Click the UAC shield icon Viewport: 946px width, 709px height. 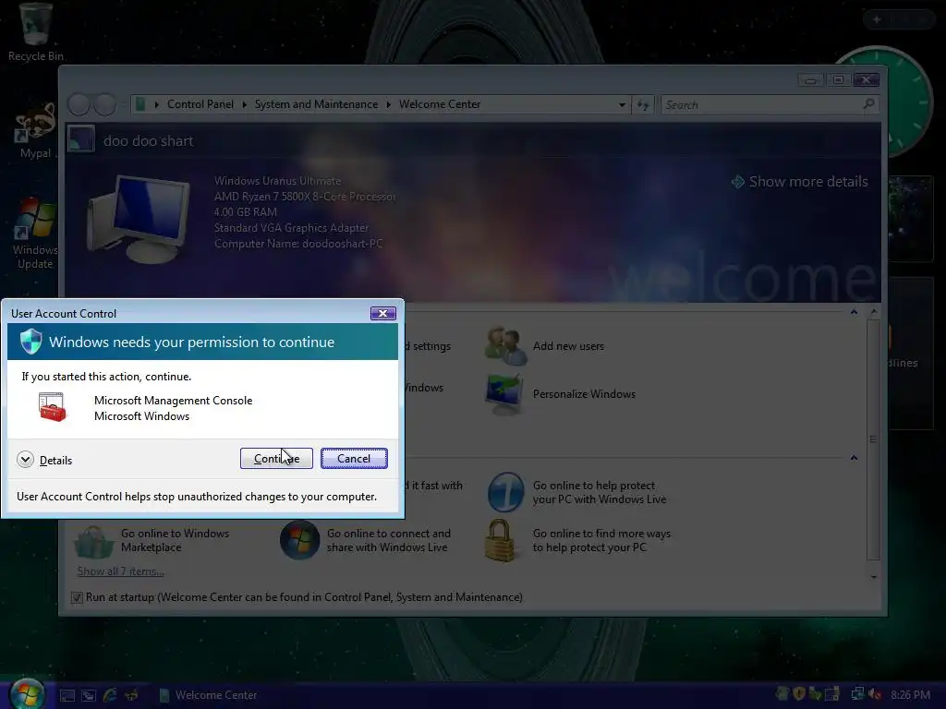tap(30, 342)
